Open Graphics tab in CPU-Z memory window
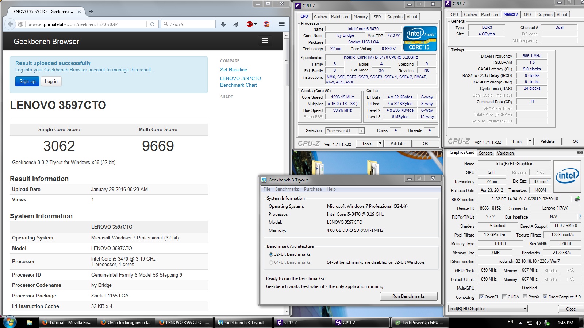Screen dimensions: 584x328 pos(545,15)
